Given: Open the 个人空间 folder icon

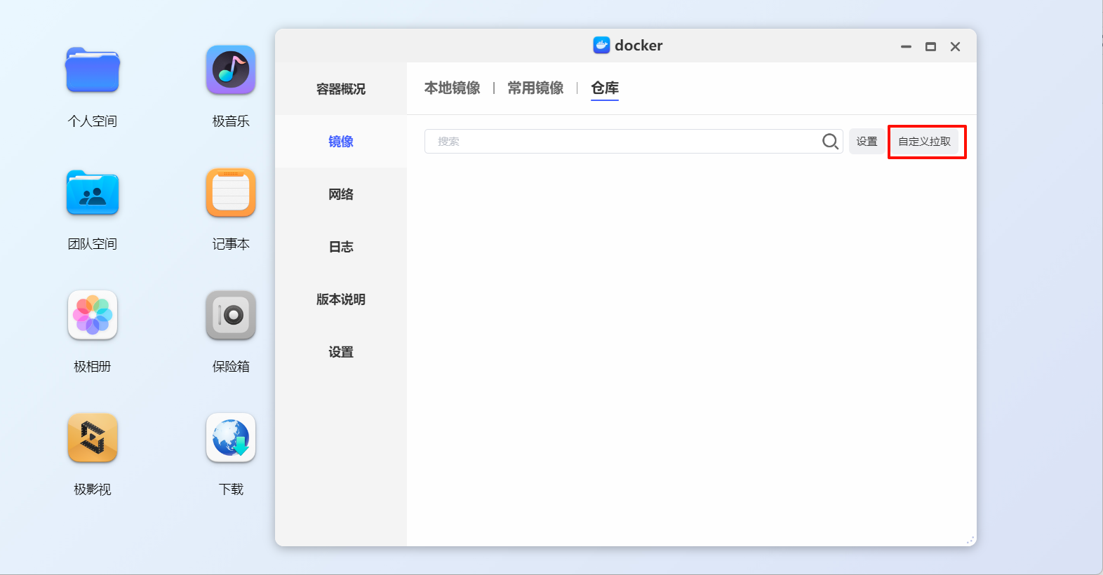Looking at the screenshot, I should pos(92,71).
